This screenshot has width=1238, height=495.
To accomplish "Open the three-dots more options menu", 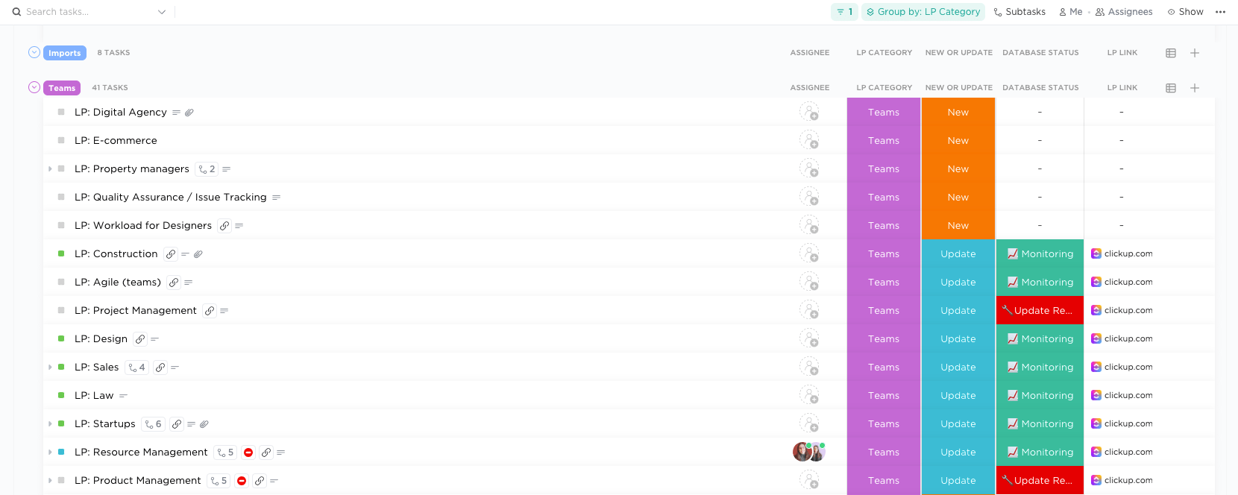I will coord(1220,12).
